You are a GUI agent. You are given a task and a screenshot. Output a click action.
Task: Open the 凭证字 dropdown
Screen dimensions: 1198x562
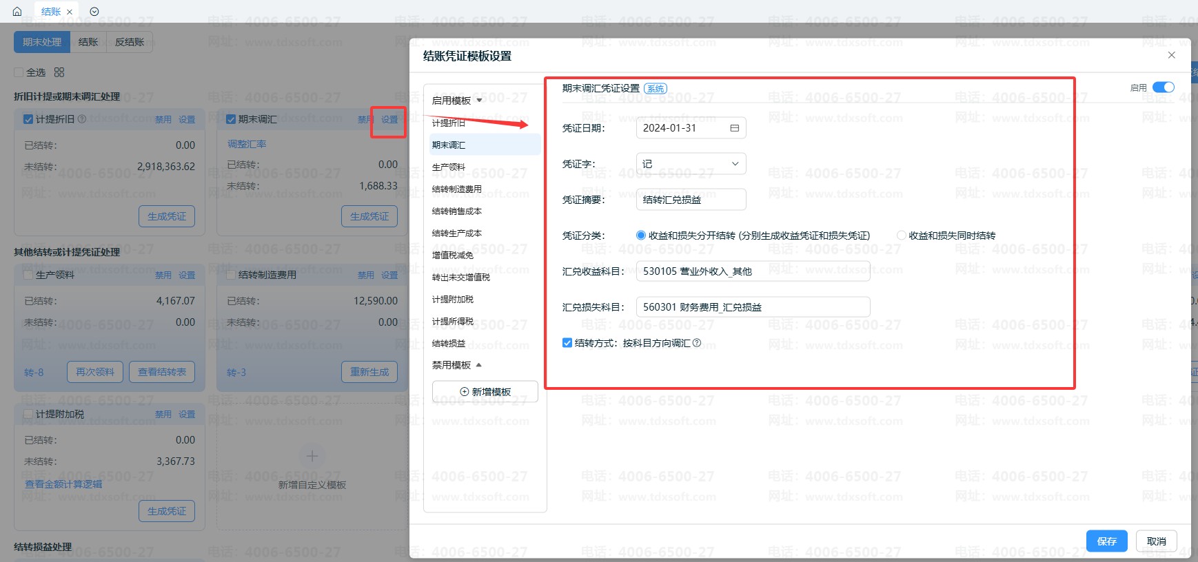(x=691, y=164)
